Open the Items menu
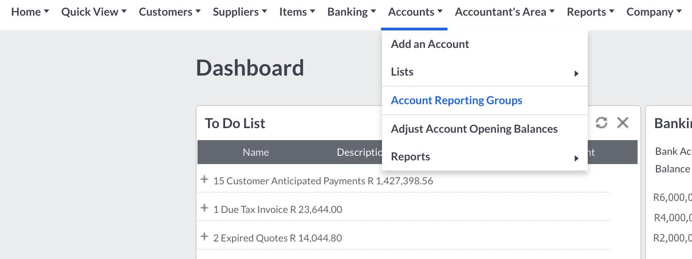This screenshot has width=692, height=259. (297, 12)
